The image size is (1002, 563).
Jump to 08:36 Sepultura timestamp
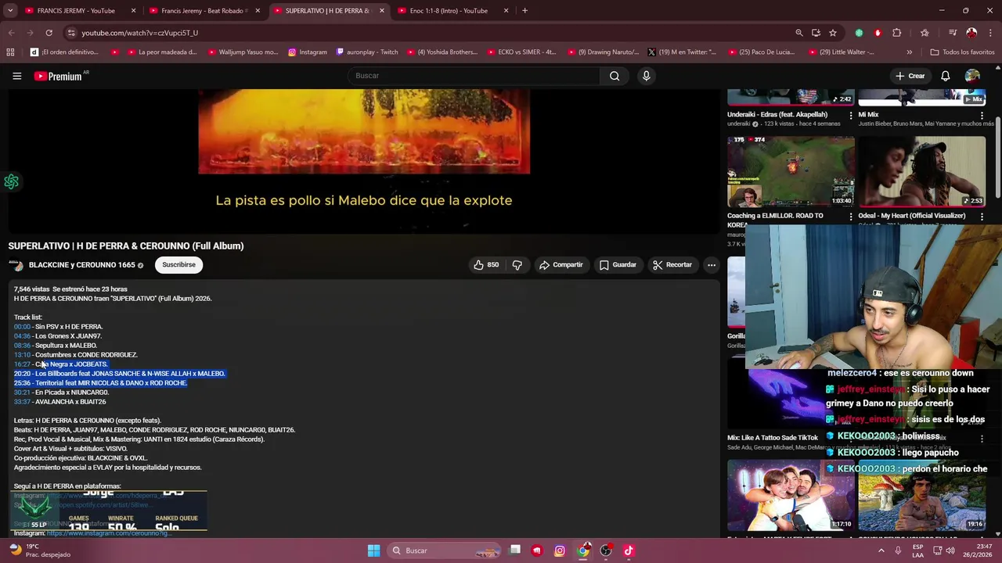point(22,346)
